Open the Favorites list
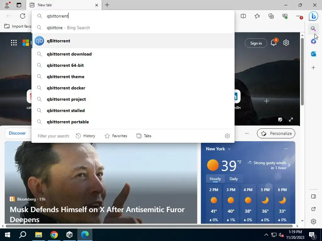 coord(257,16)
